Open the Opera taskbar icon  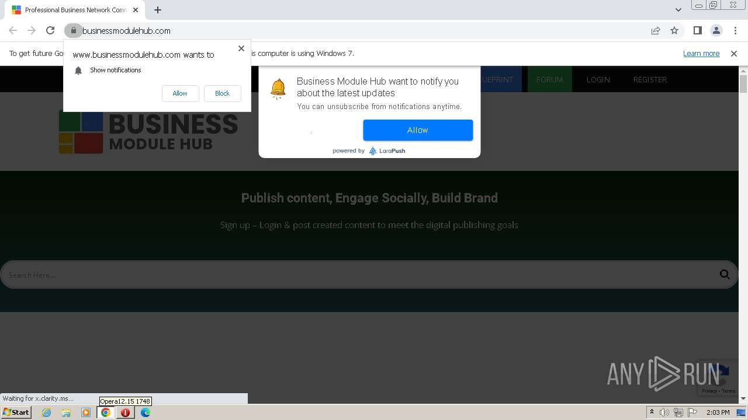pos(125,412)
